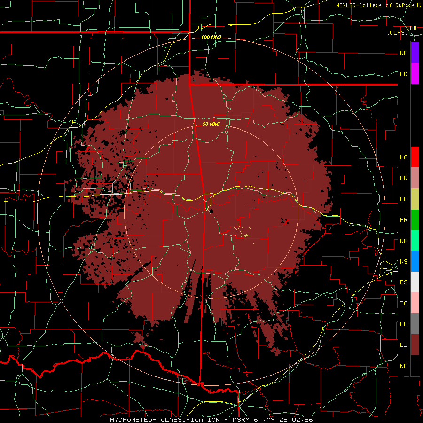Click the pink GR legend color swatch

tap(415, 178)
